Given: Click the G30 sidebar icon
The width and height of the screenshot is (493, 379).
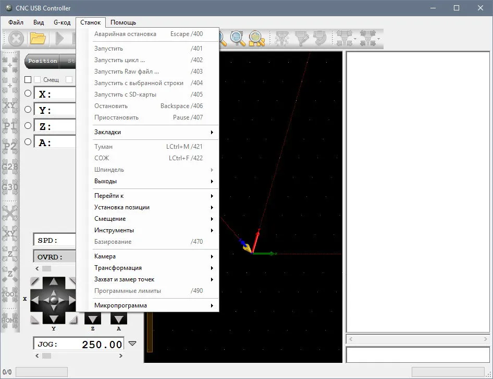Looking at the screenshot, I should [10, 187].
